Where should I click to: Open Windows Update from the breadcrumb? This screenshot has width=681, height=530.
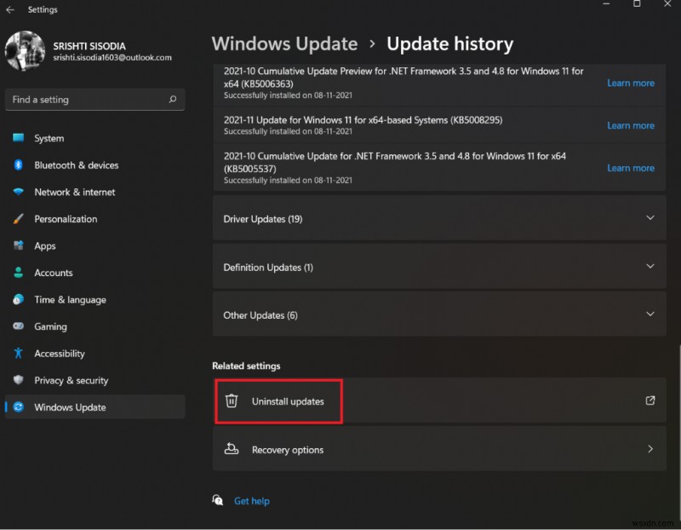(x=284, y=43)
